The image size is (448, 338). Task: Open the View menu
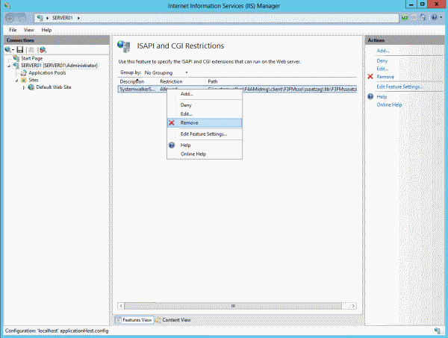click(x=29, y=30)
